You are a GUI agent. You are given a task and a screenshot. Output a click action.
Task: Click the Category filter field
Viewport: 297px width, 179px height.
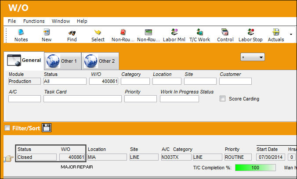click(x=135, y=81)
